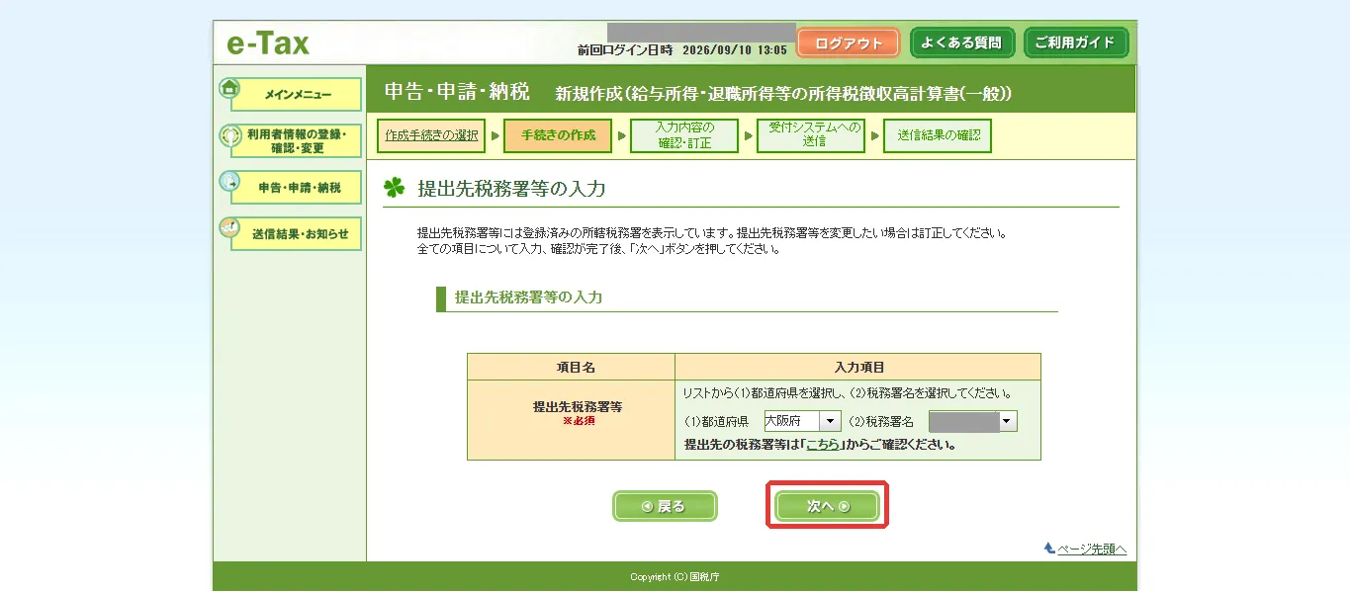This screenshot has width=1350, height=593.
Task: Click the house icon beside メインメニュー
Action: pyautogui.click(x=229, y=88)
